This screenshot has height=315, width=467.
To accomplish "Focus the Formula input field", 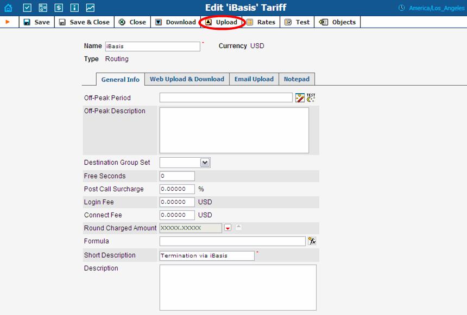I will pos(232,241).
